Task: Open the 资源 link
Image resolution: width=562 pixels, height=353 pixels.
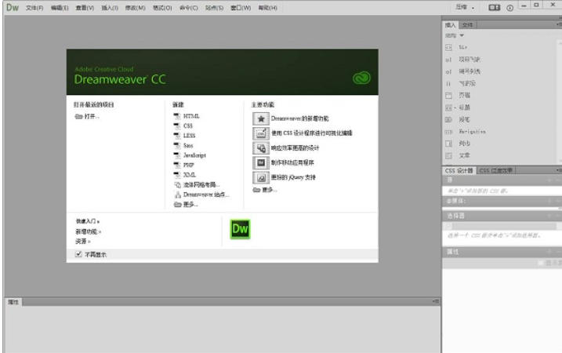Action: [x=83, y=241]
